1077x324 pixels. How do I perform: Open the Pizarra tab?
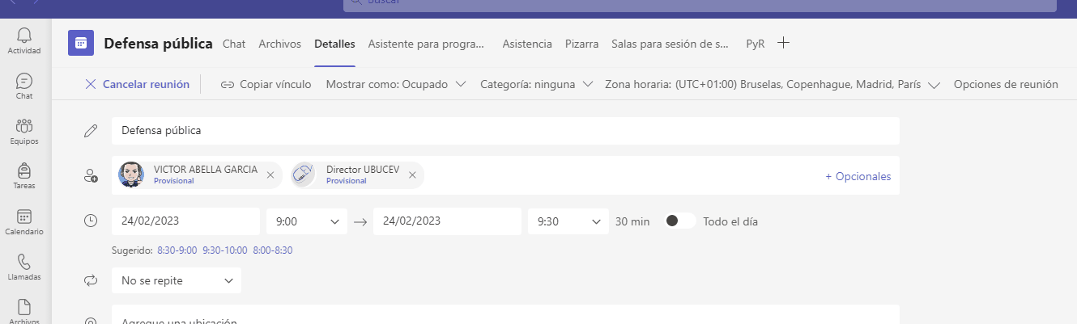tap(581, 44)
